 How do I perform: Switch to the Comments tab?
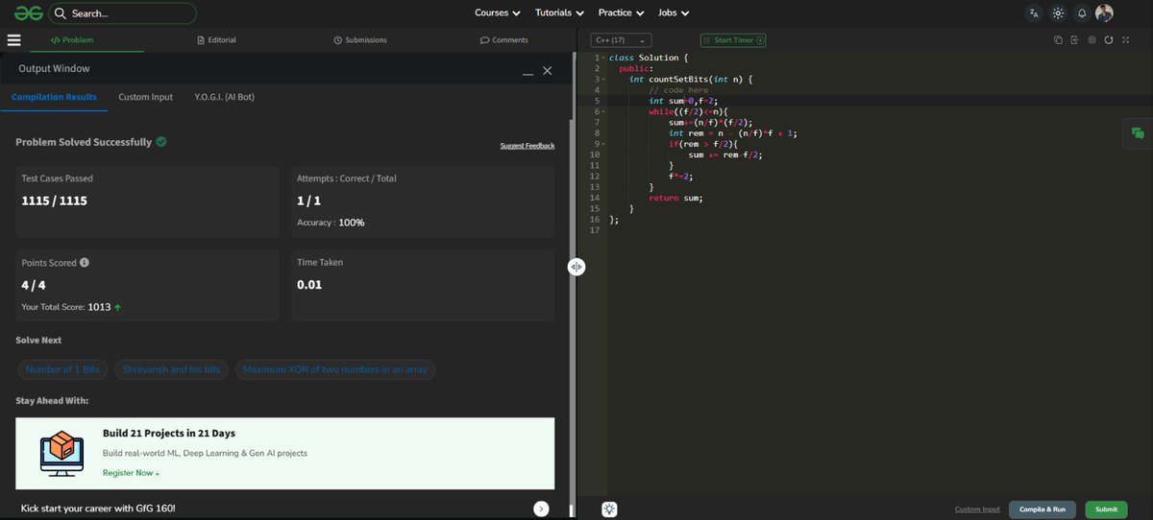tap(504, 40)
